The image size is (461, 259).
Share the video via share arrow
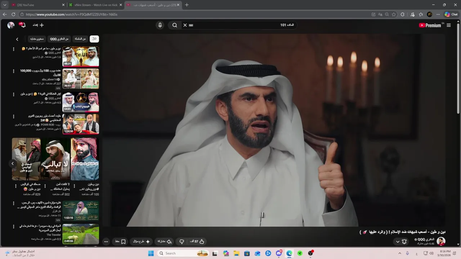coord(165,241)
